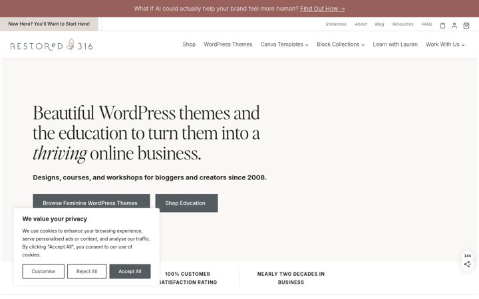Image resolution: width=479 pixels, height=299 pixels.
Task: Open the shopping cart icon
Action: coord(466,26)
